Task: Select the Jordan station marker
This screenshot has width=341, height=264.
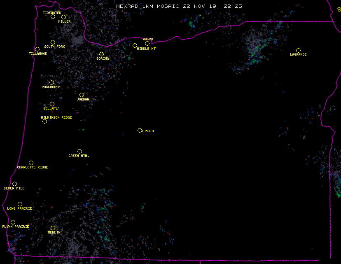Action: (x=82, y=95)
